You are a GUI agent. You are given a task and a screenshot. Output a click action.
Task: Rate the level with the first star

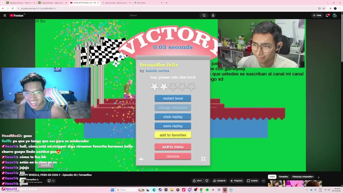coord(155,87)
